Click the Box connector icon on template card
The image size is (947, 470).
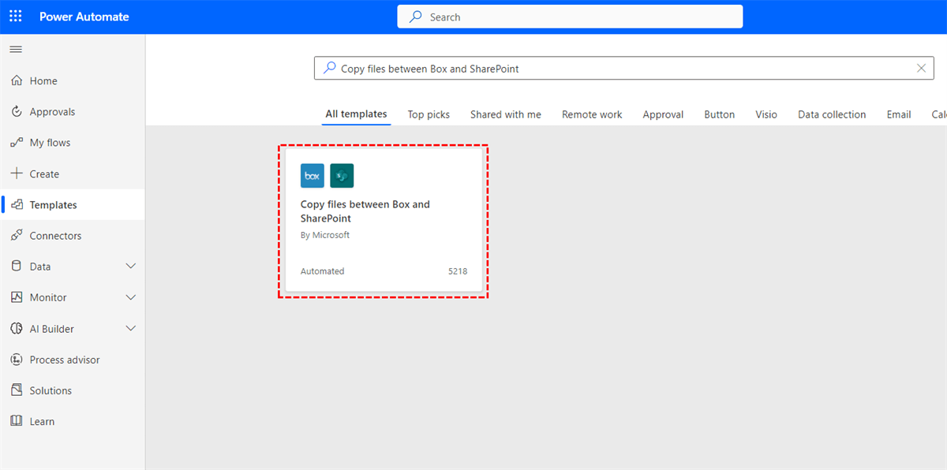coord(313,176)
